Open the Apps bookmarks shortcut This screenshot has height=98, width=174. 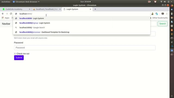coord(5,18)
